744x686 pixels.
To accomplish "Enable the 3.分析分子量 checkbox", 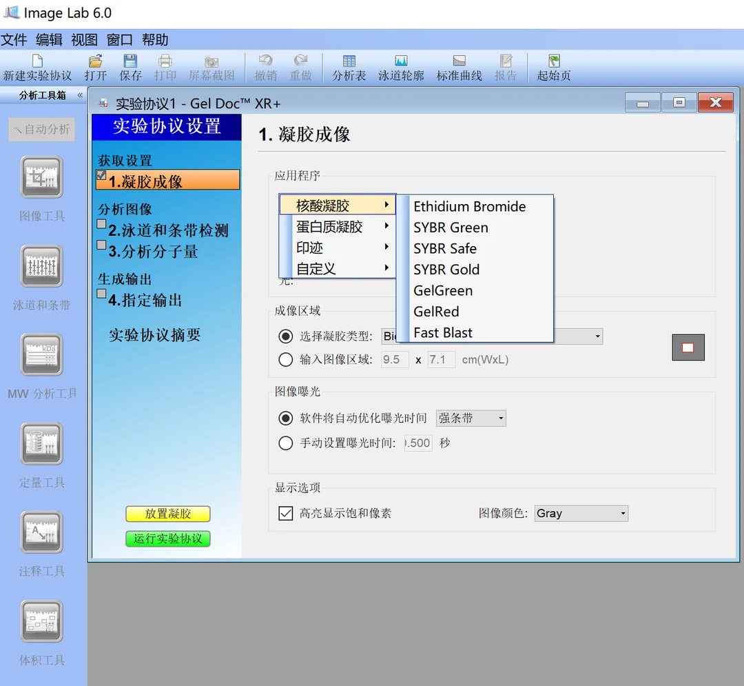I will (x=101, y=245).
